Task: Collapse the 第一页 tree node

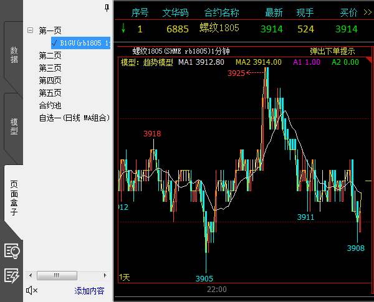Action: [30, 31]
